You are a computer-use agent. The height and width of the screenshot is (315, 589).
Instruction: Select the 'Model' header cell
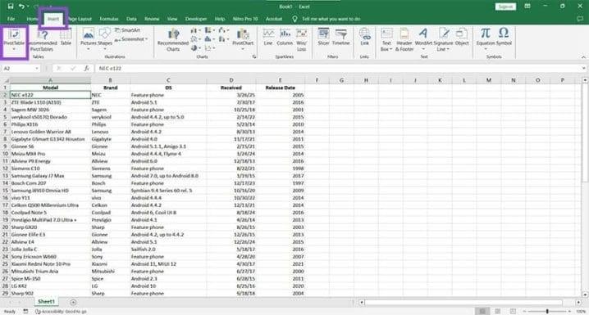[x=50, y=88]
